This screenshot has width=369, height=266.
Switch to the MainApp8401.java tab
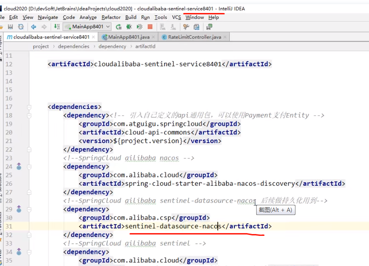coord(129,37)
